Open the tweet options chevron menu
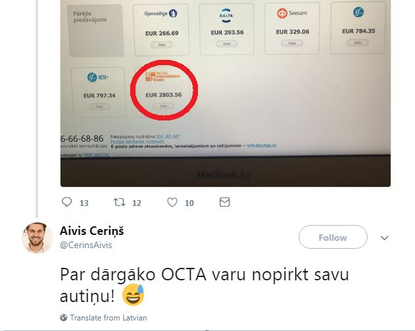415x331 pixels. point(384,238)
